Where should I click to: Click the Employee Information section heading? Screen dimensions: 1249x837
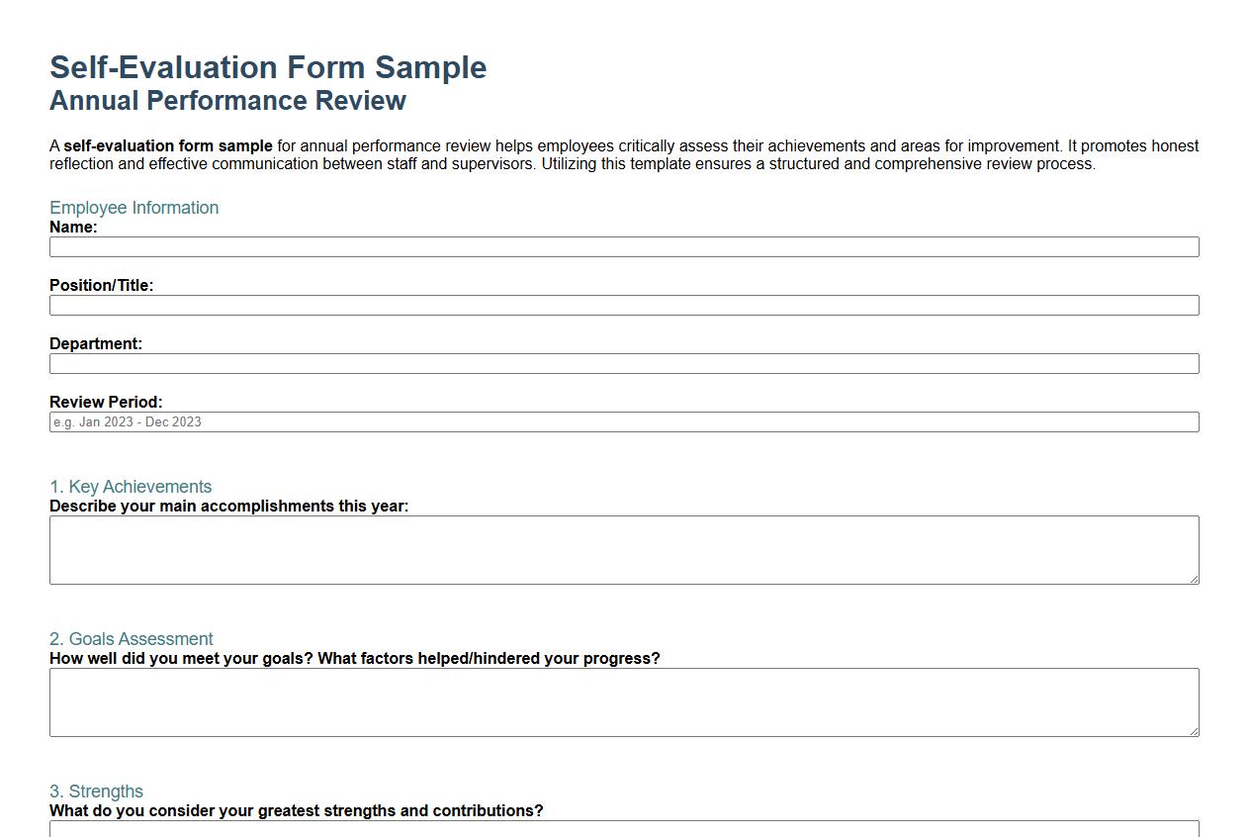tap(134, 208)
